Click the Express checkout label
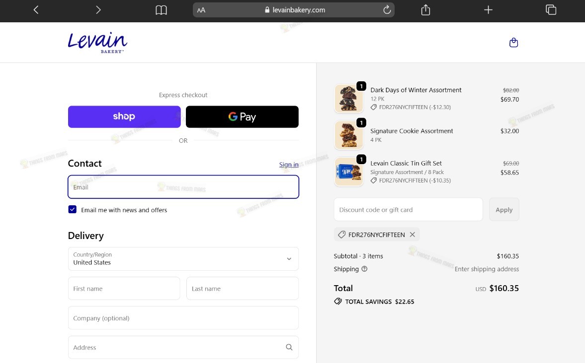Viewport: 585px width, 363px height. (x=183, y=95)
